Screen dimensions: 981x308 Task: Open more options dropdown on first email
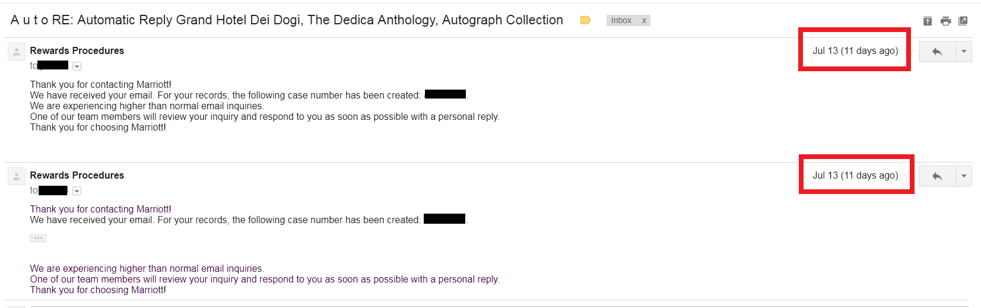[963, 52]
